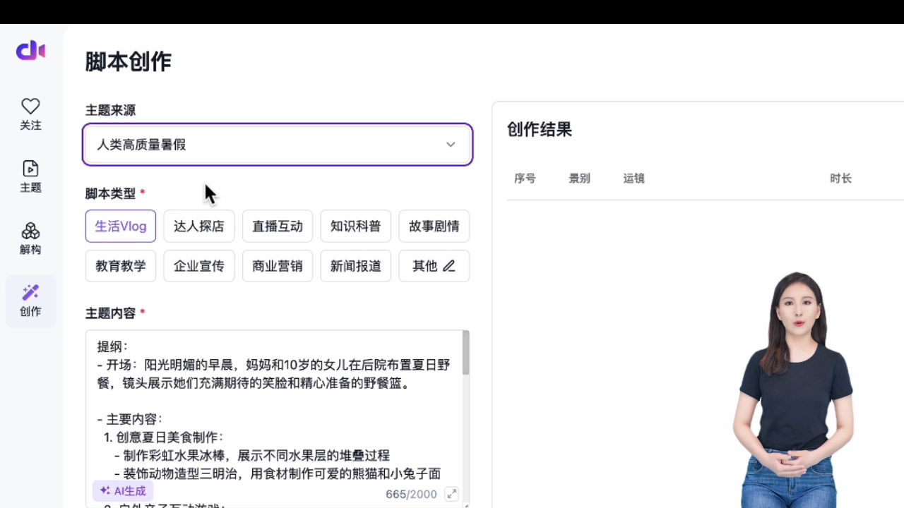
Task: Select the 企业宣传 script type
Action: tap(199, 266)
